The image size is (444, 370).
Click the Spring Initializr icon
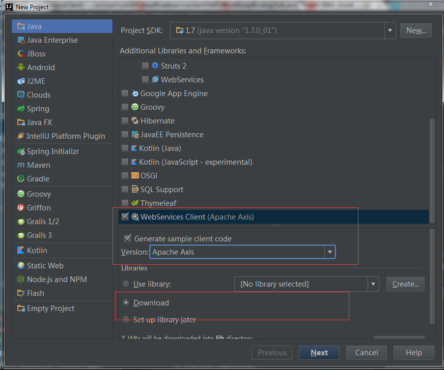(x=21, y=151)
